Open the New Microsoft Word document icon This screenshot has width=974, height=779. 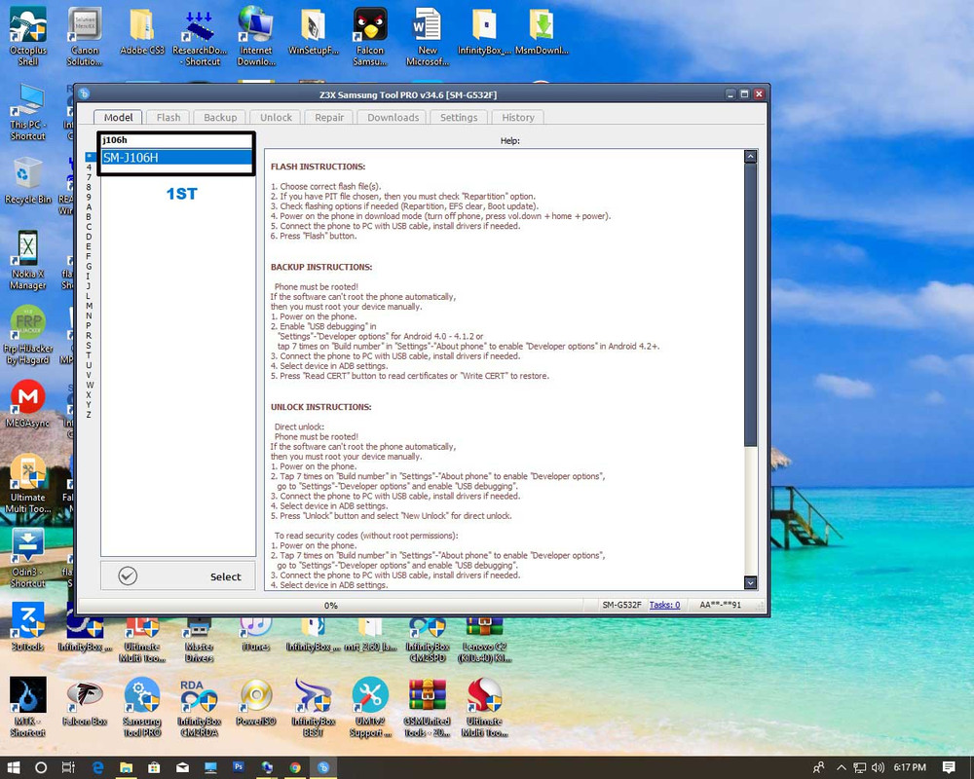(428, 36)
